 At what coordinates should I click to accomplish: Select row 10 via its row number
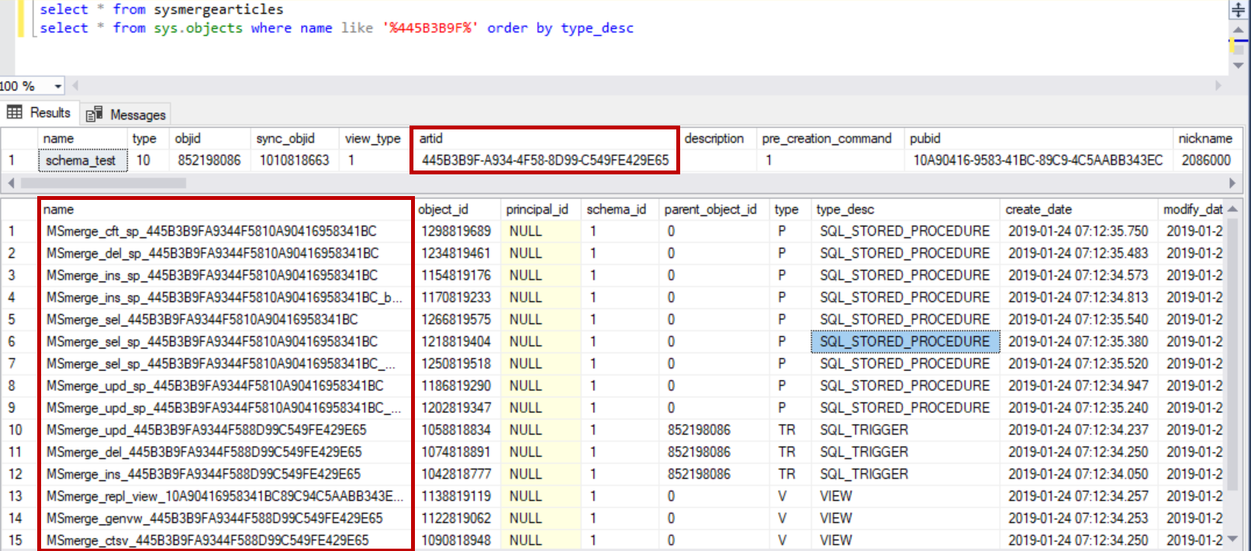coord(16,430)
